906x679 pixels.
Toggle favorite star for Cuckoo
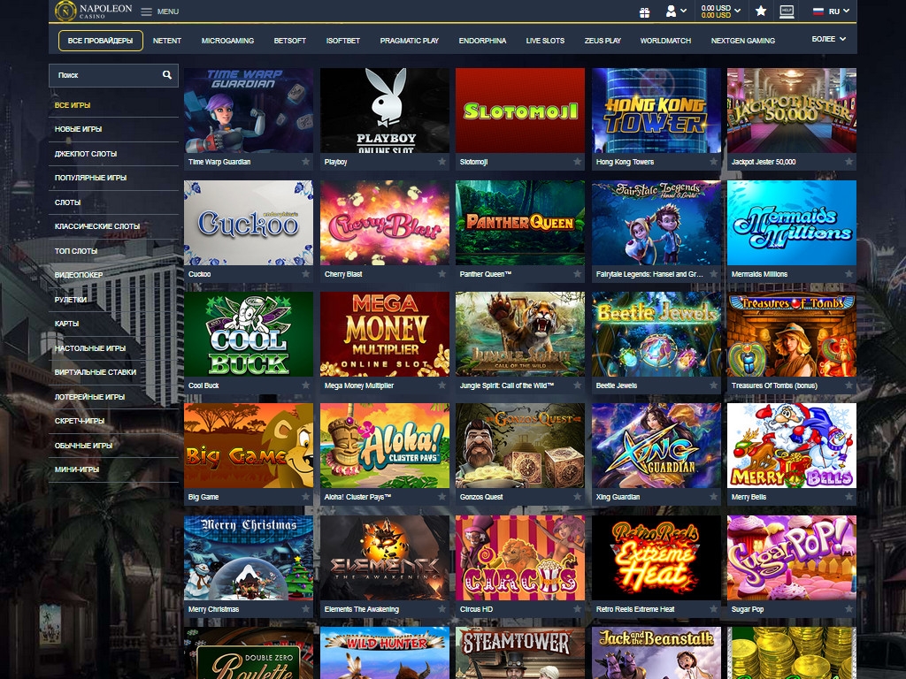306,274
